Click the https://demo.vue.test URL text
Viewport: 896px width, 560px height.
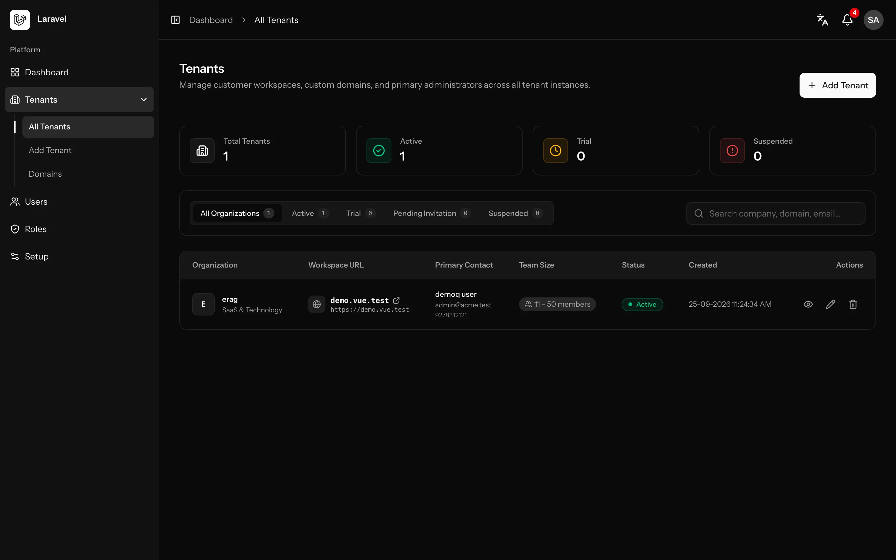tap(370, 310)
